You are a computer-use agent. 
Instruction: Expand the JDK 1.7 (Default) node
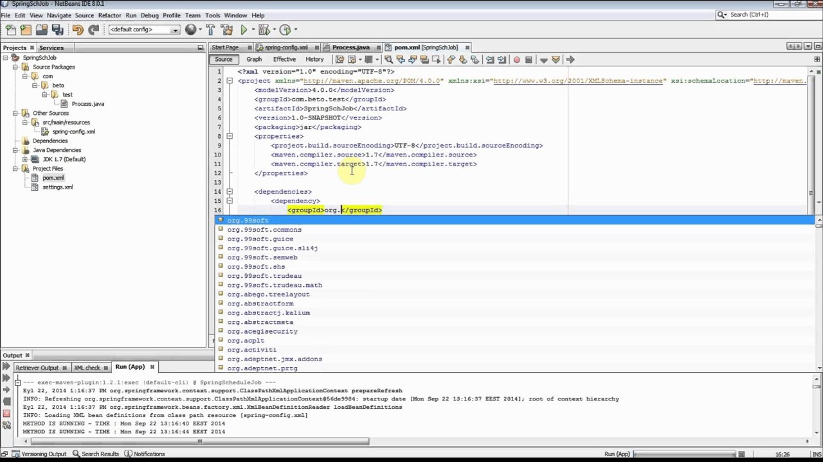coord(25,159)
